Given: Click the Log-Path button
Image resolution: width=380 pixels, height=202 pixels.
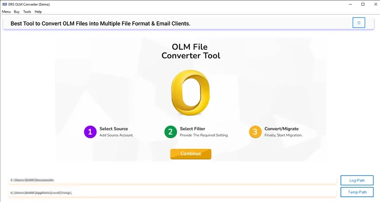Looking at the screenshot, I should [x=357, y=181].
